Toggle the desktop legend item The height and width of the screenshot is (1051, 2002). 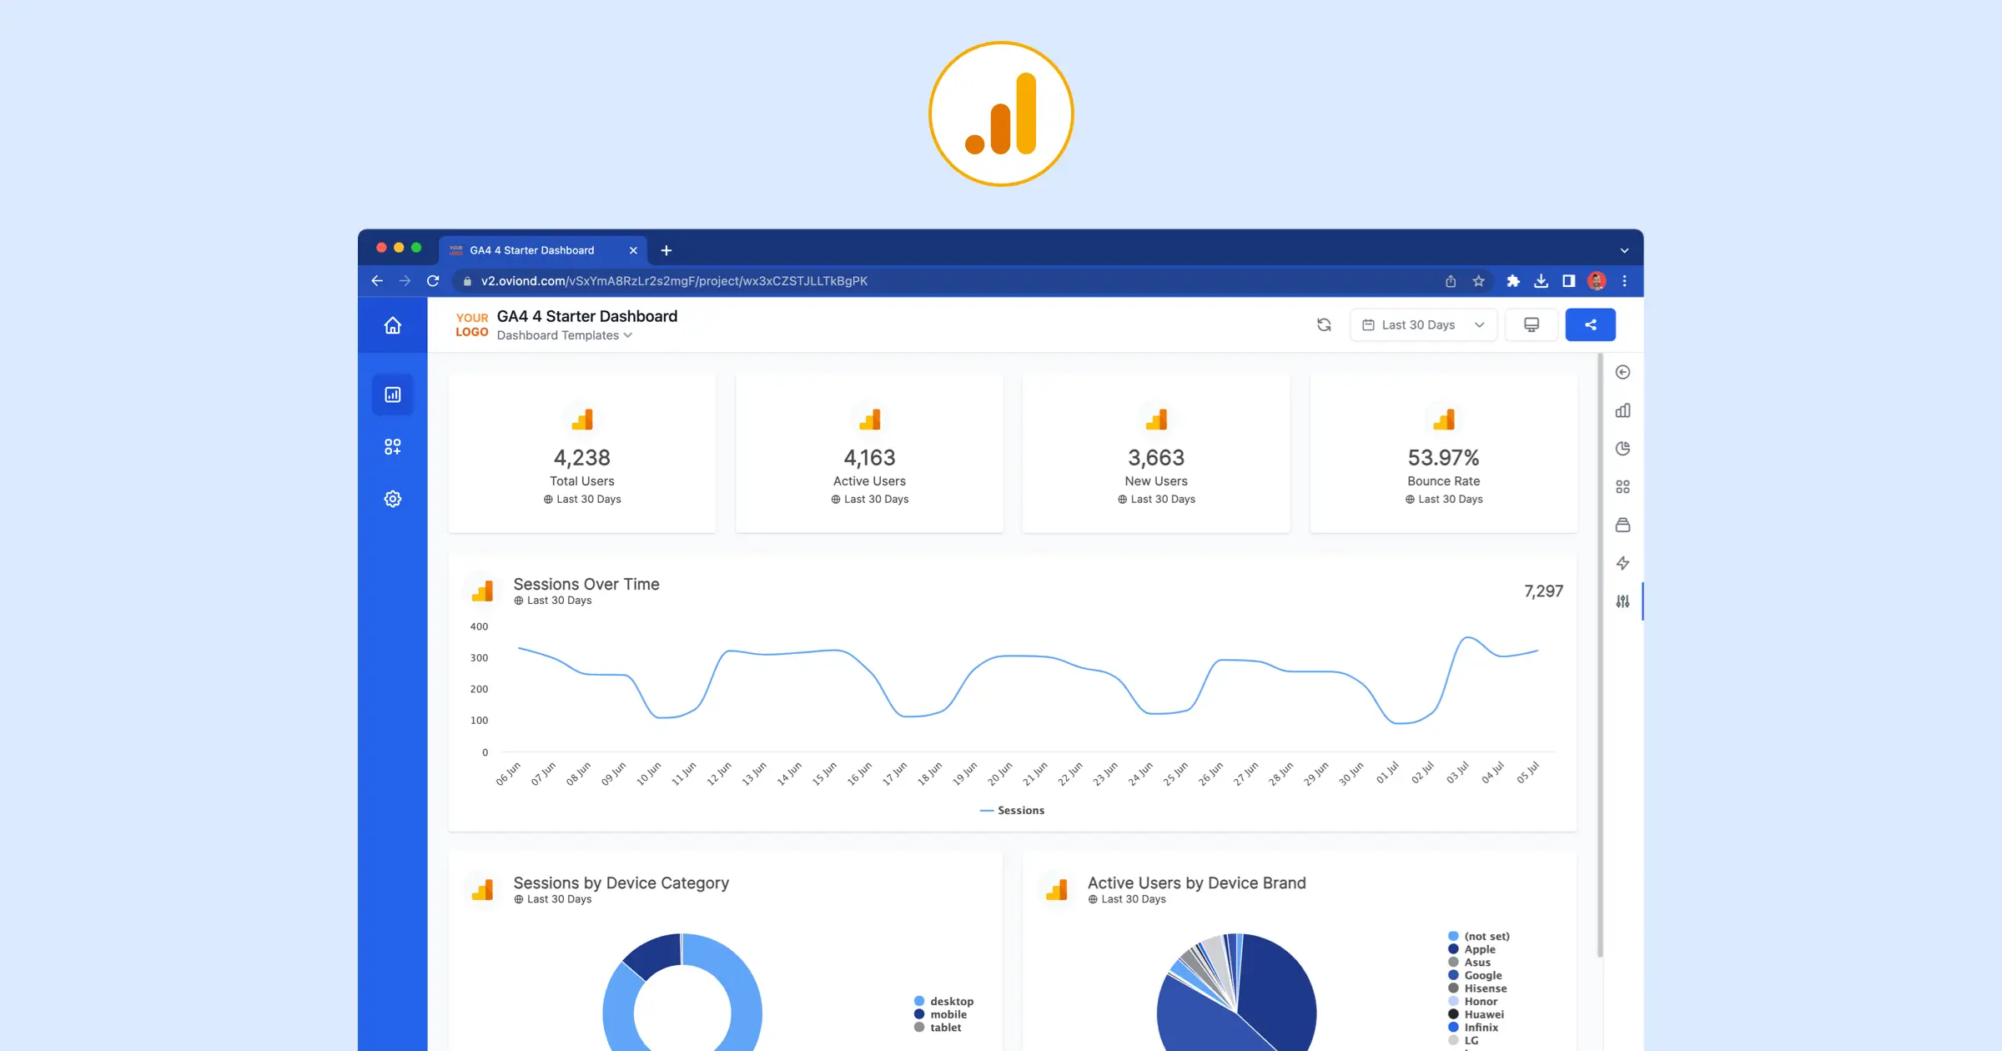tap(943, 1002)
